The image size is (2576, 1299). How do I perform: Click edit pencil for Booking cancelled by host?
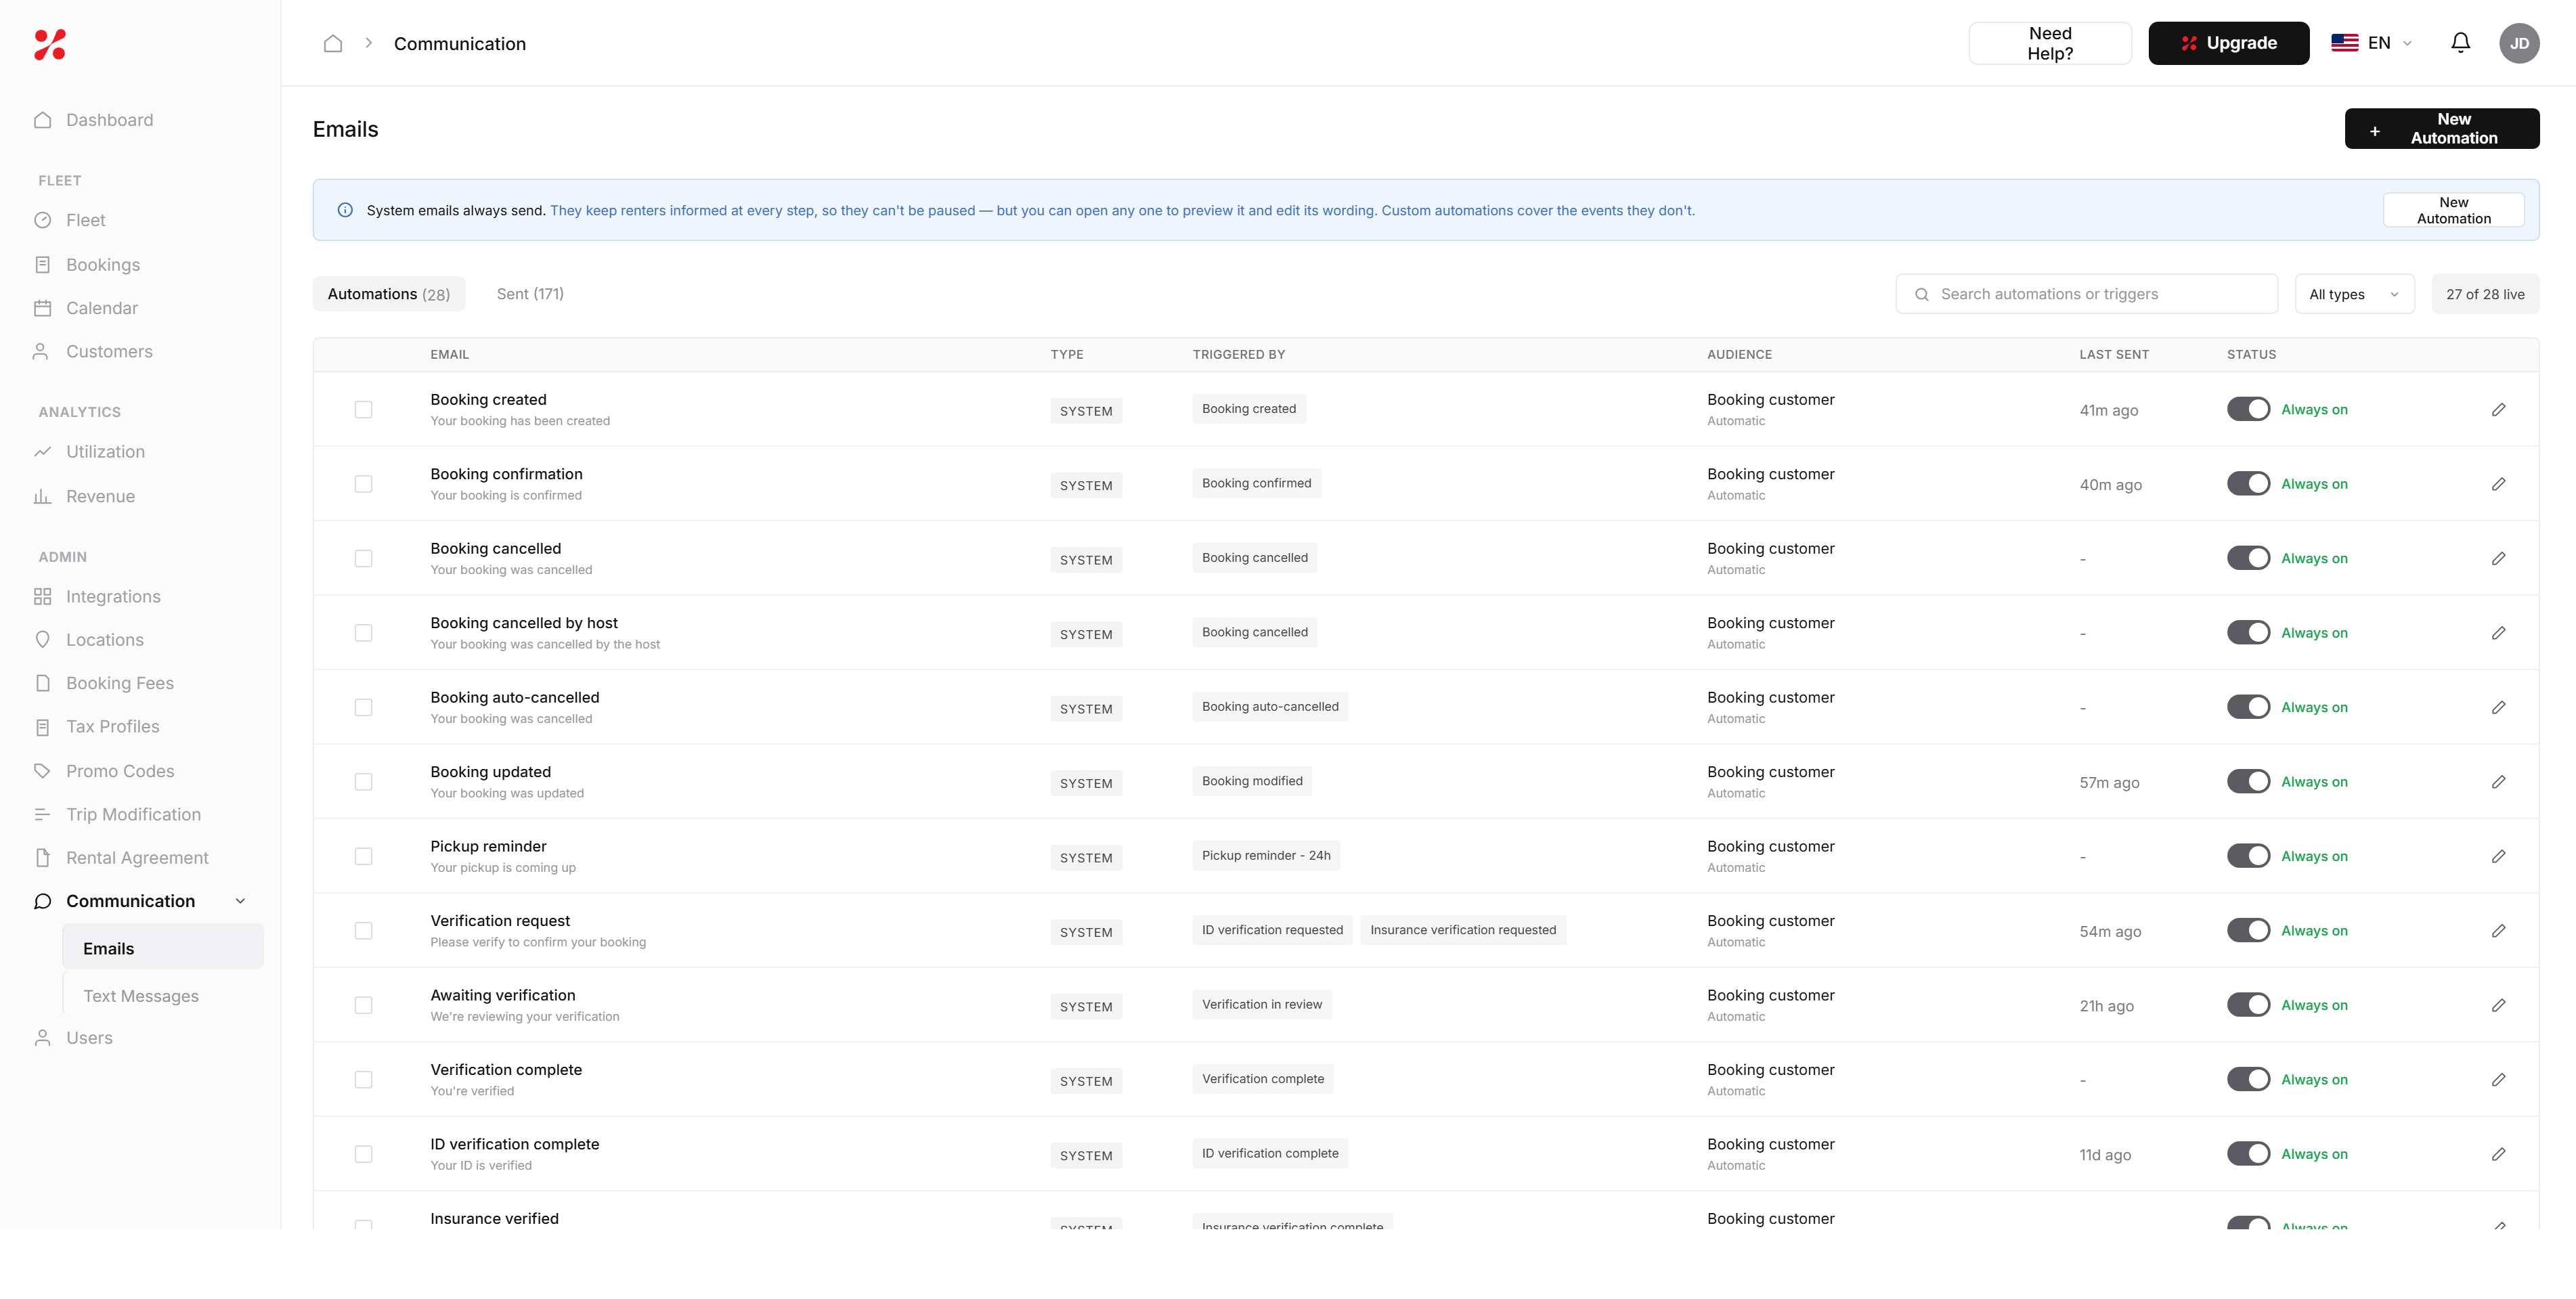coord(2498,633)
